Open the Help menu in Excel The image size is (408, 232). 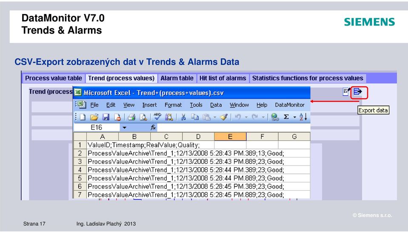[x=262, y=105]
